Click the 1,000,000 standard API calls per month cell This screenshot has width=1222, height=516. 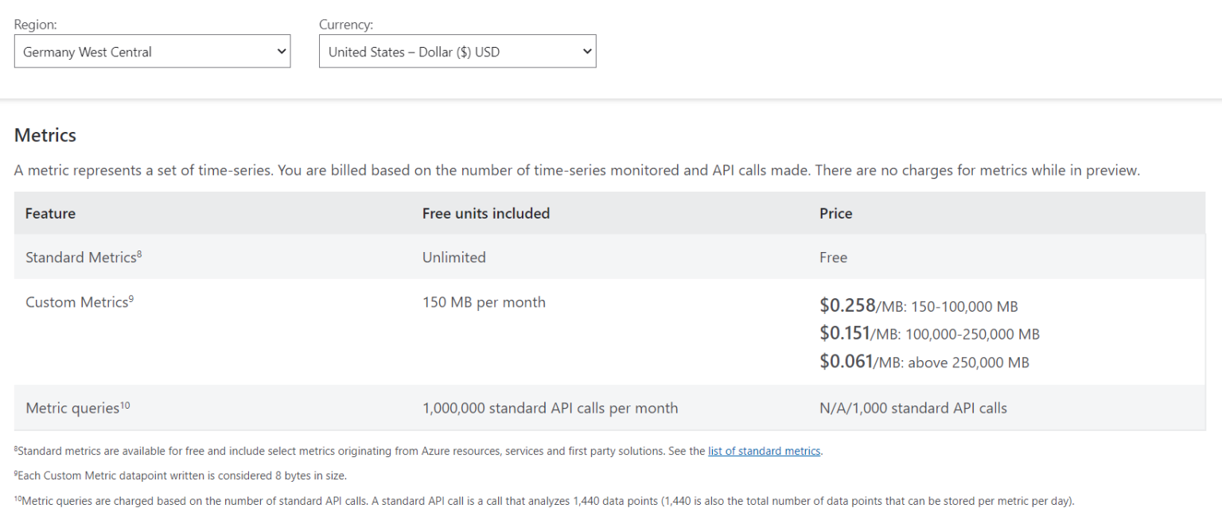point(550,408)
